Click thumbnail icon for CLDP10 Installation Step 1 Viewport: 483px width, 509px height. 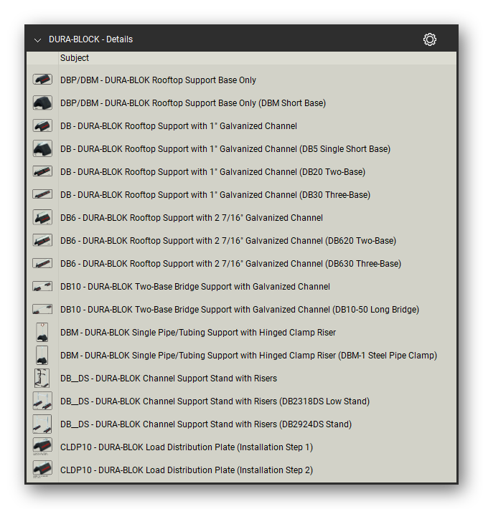coord(42,446)
